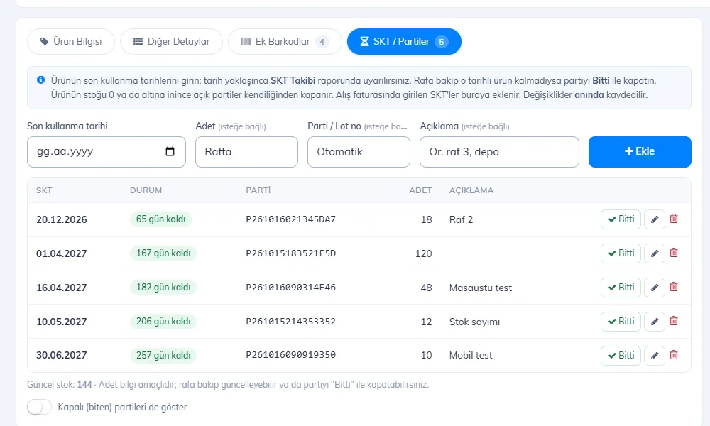Select batch code P261016021345DA7
Image resolution: width=710 pixels, height=426 pixels.
coord(290,219)
